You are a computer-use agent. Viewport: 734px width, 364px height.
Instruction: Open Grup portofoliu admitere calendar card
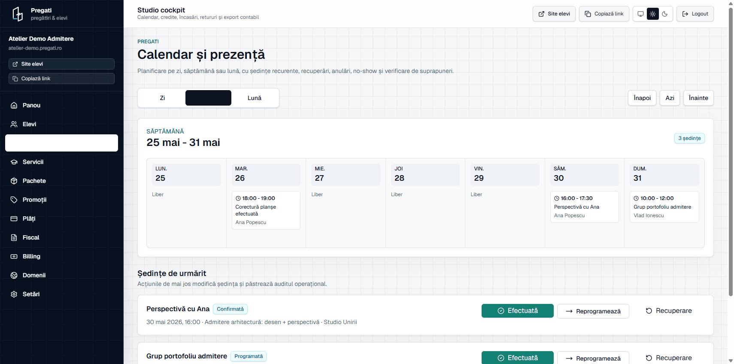[x=664, y=207]
